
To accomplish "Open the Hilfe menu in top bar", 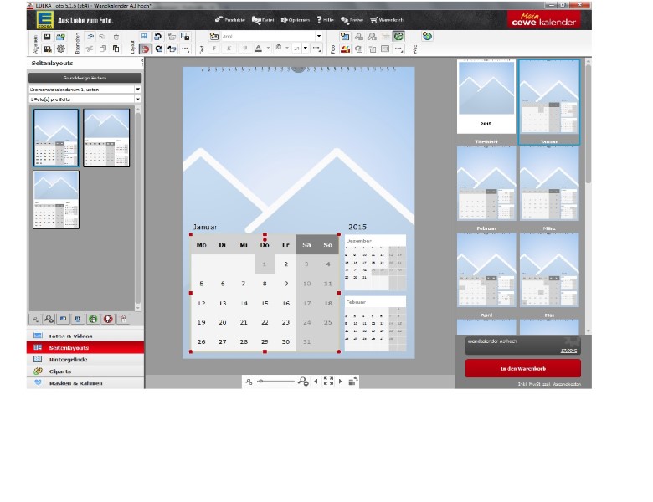I will coord(326,20).
